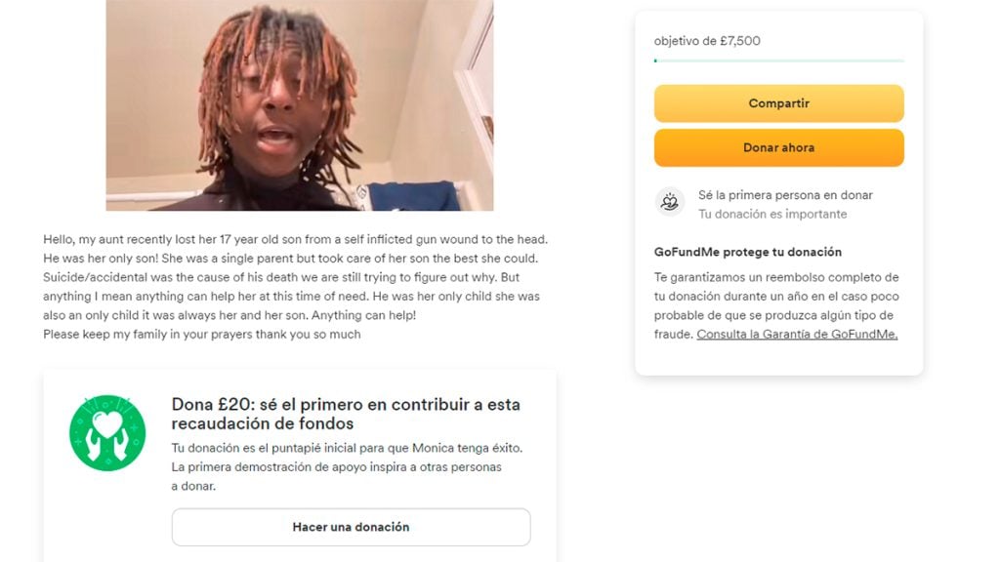Click the La primera demostración de apoyo sentence
Viewport: 1000px width, 562px height.
(336, 476)
